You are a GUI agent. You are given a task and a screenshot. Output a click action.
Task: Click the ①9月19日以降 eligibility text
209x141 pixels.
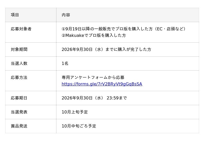pyautogui.click(x=123, y=29)
